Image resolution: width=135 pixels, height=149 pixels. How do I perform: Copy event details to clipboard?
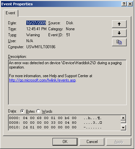pos(119,42)
